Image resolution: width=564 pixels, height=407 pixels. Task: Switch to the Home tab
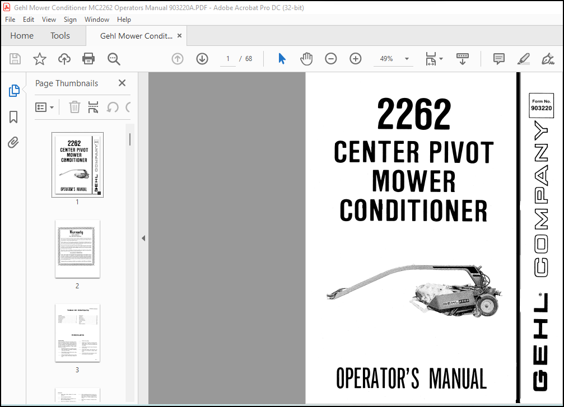click(x=22, y=36)
